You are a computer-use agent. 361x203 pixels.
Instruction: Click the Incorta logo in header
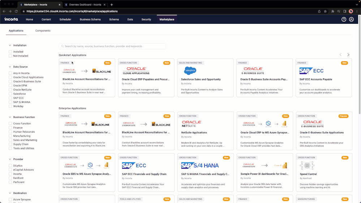coord(11,19)
